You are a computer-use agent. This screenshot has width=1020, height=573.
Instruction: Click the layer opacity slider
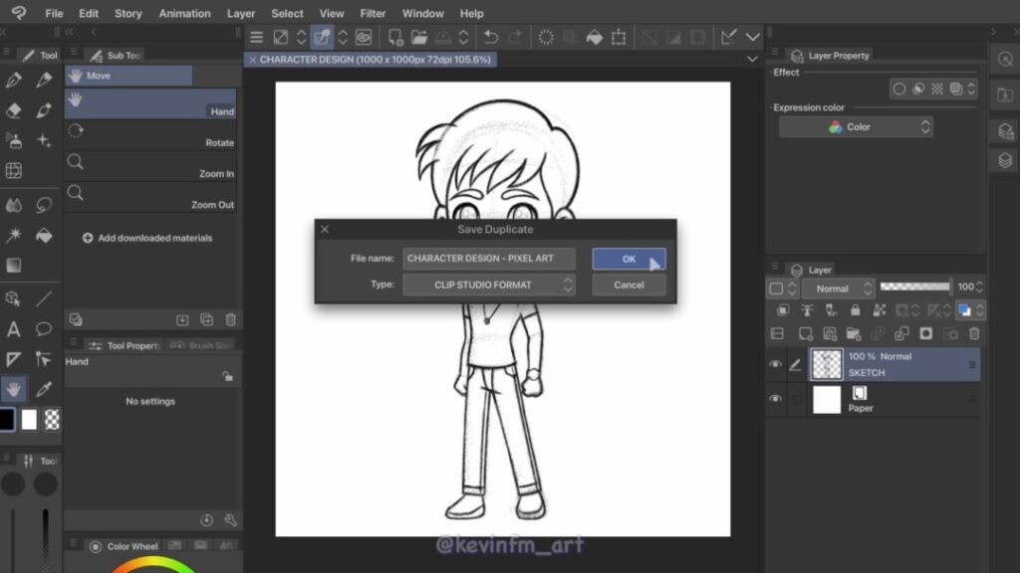(914, 287)
